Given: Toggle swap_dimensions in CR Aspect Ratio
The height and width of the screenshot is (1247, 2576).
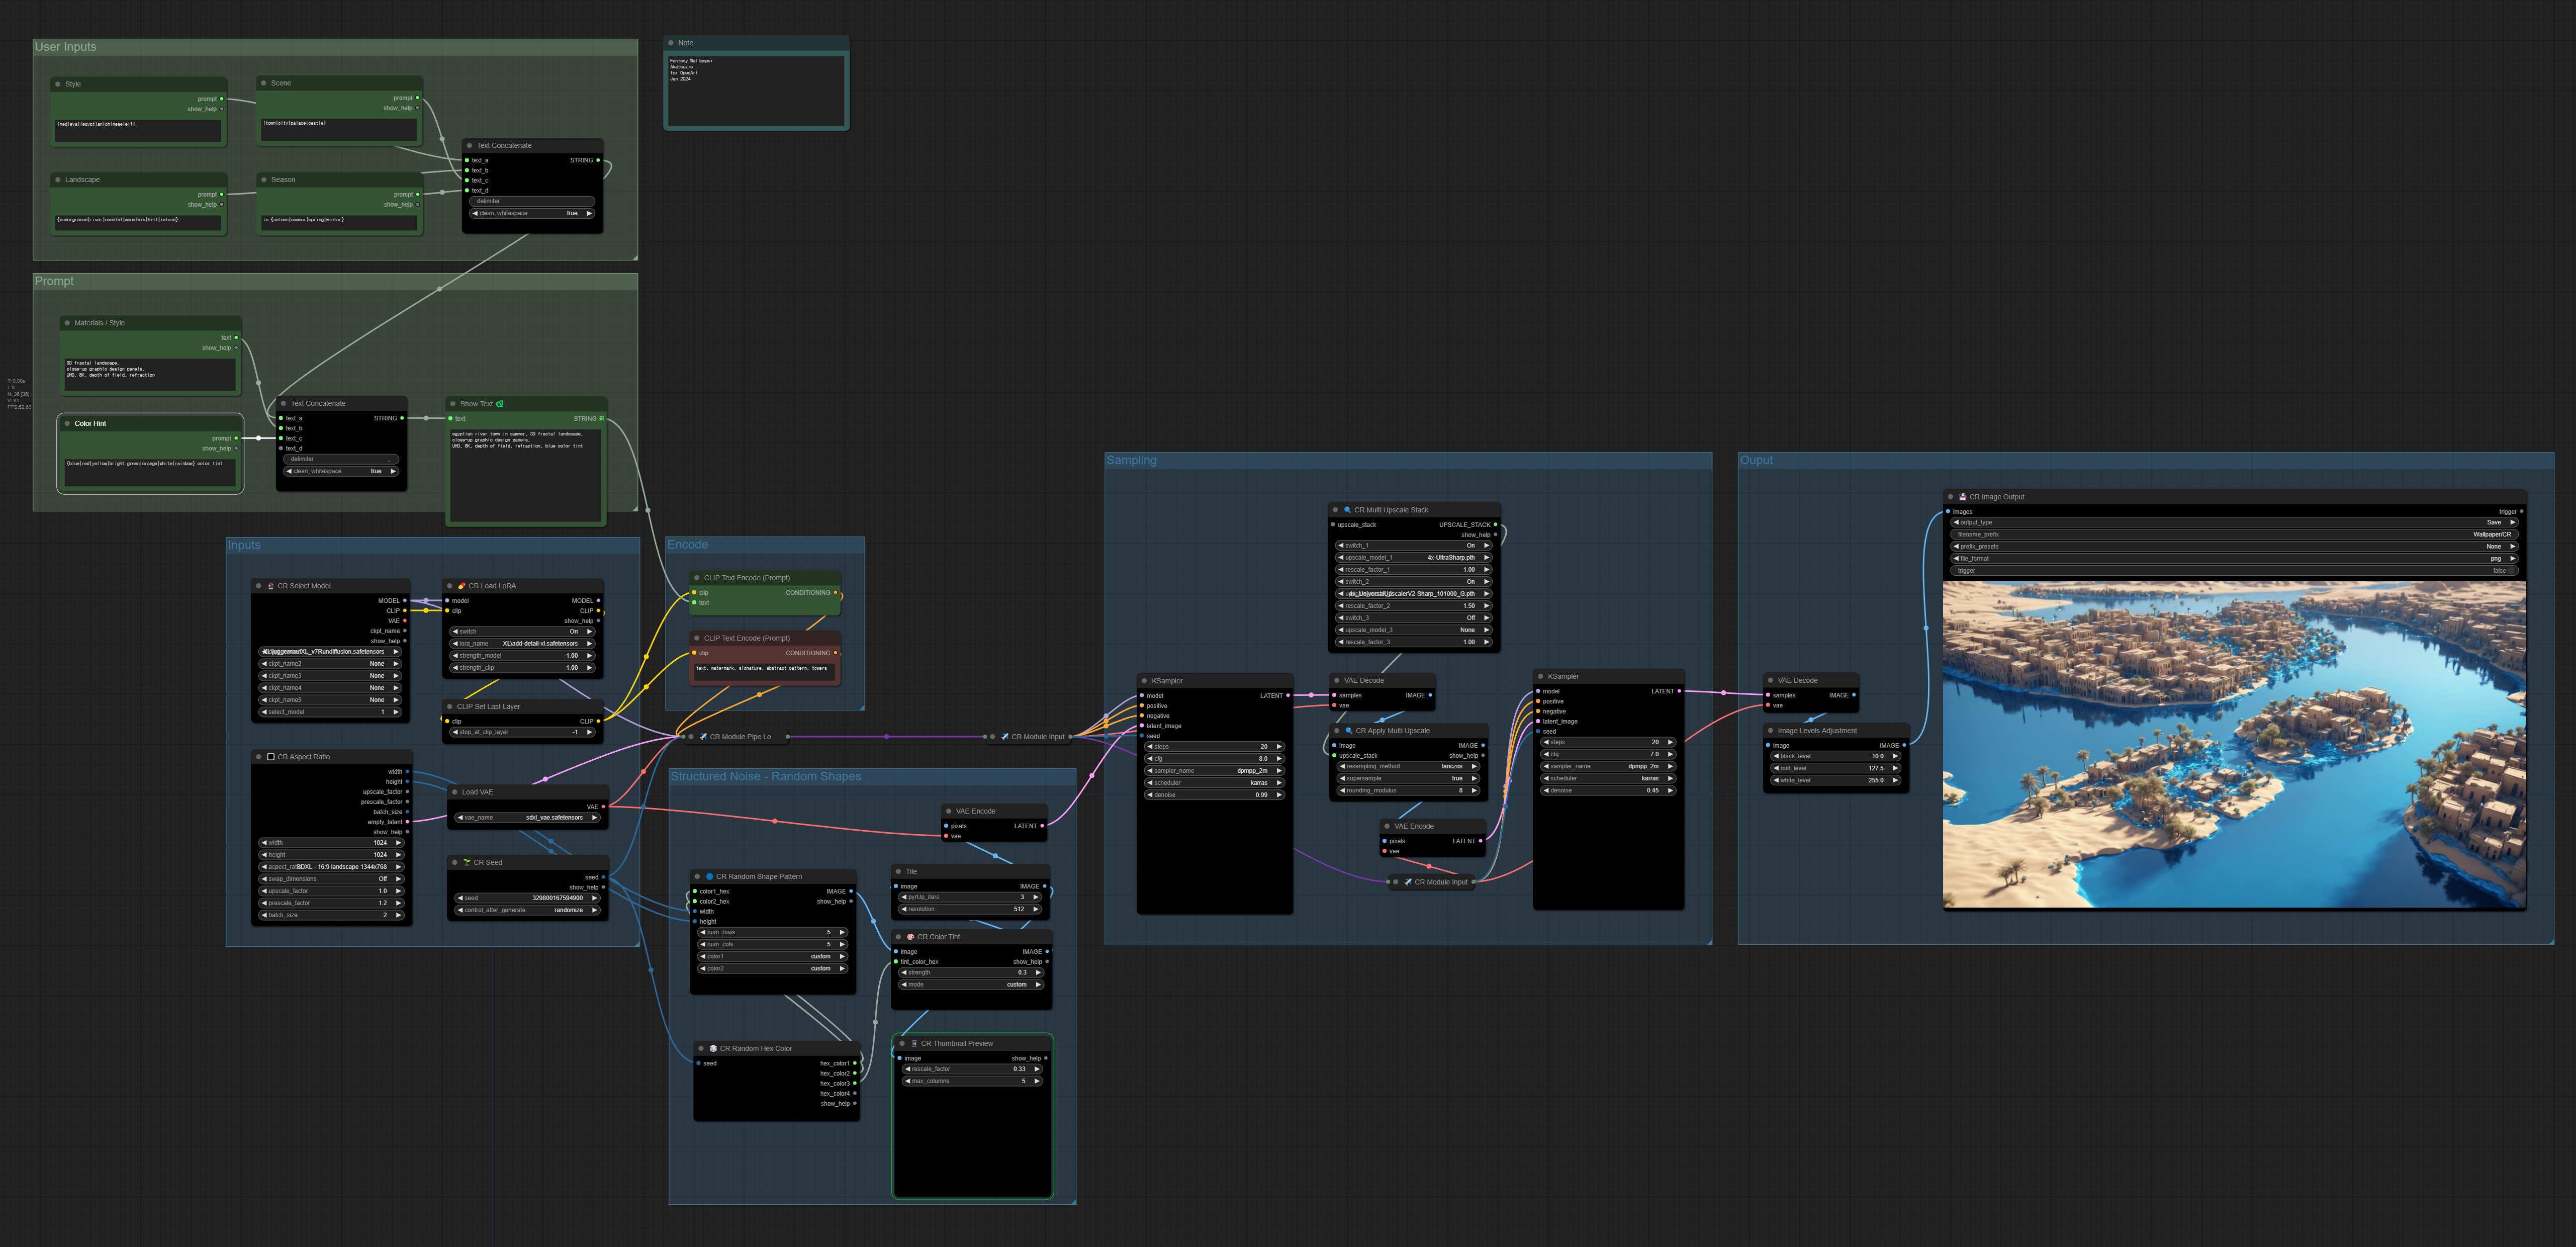Looking at the screenshot, I should coord(331,879).
